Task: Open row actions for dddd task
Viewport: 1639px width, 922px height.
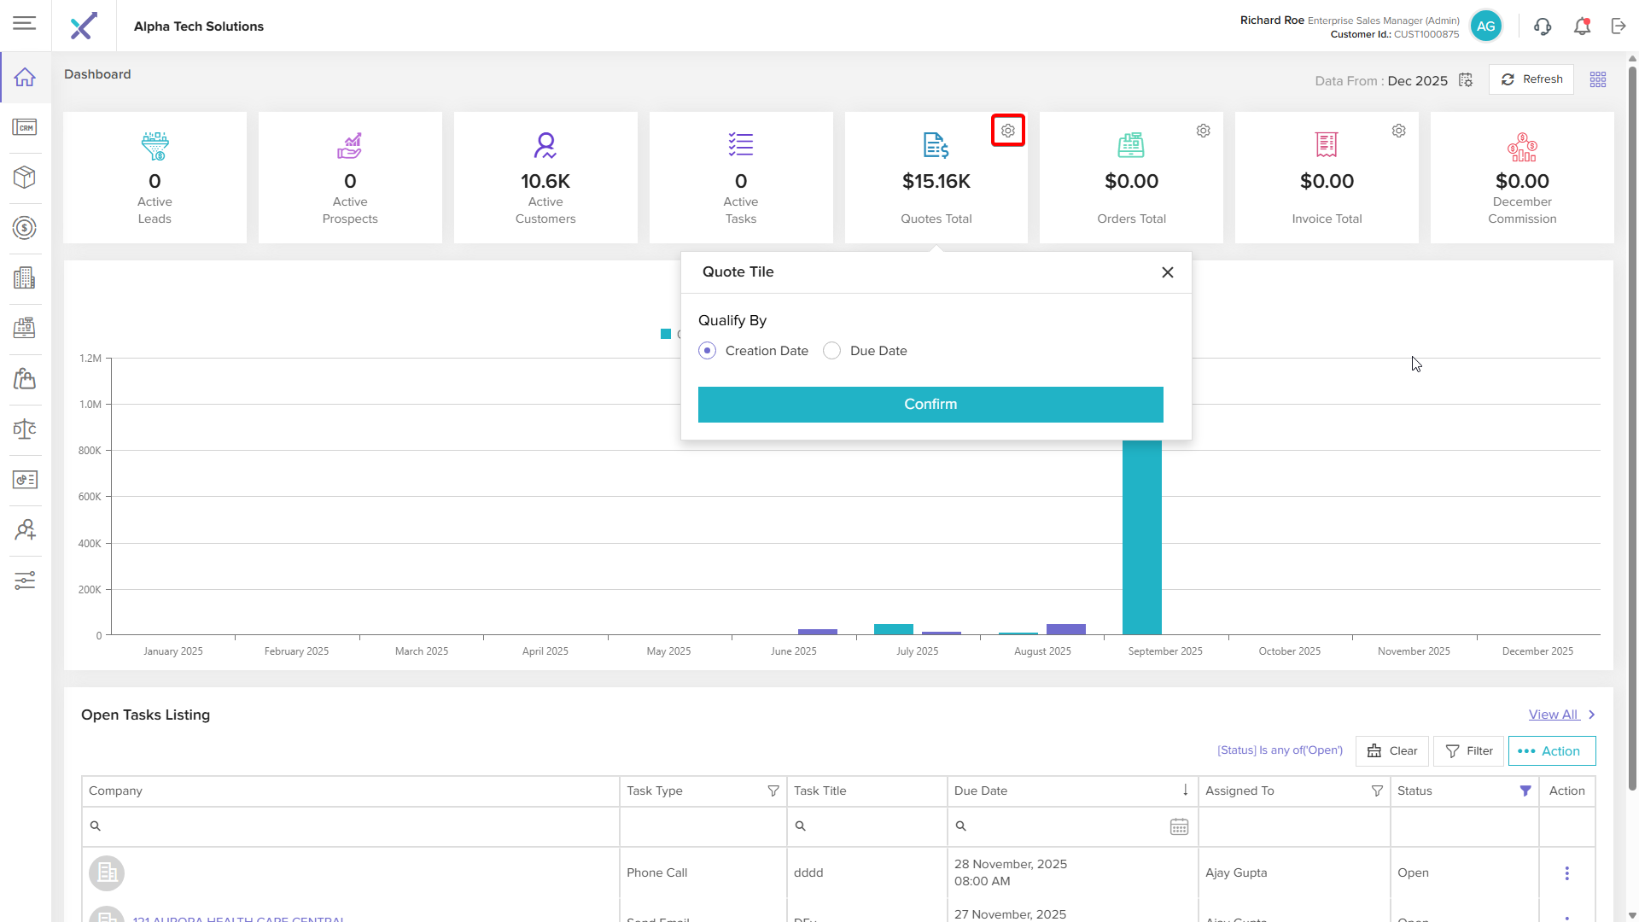Action: click(1566, 873)
